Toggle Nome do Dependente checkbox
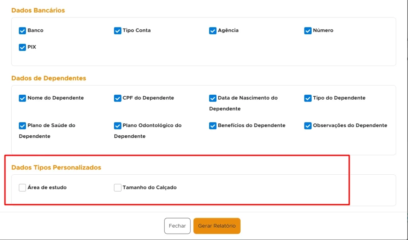Screen dimensions: 408x240 22,98
